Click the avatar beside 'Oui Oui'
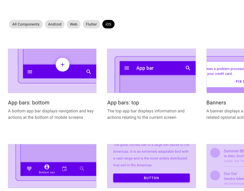The image size is (244, 191). click(x=215, y=175)
